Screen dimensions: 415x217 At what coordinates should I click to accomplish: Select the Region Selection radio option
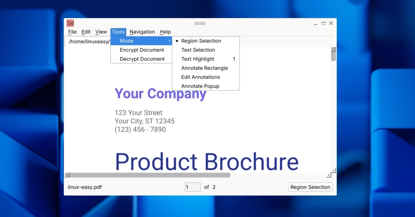click(201, 41)
